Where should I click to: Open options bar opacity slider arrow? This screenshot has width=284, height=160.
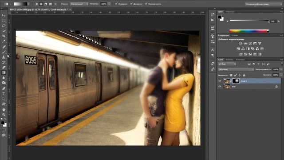pos(109,4)
